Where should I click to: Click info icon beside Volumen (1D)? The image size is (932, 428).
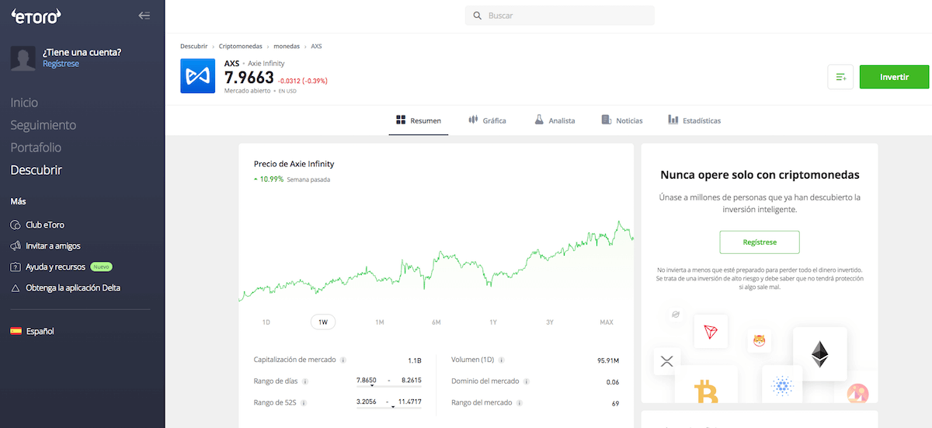[x=502, y=360]
